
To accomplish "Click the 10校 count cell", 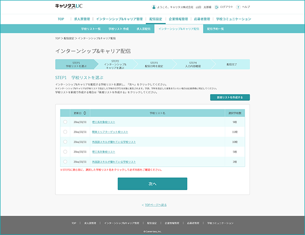I will click(235, 142).
